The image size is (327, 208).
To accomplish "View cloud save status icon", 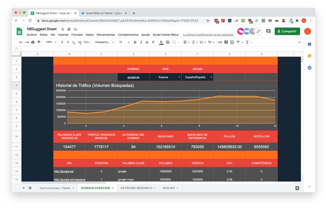I will [75, 29].
